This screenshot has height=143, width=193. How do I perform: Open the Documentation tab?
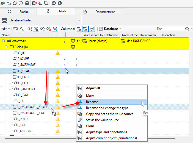(99, 12)
